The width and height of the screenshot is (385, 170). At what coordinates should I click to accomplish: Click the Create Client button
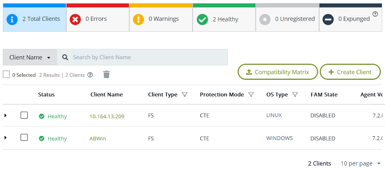tap(350, 72)
